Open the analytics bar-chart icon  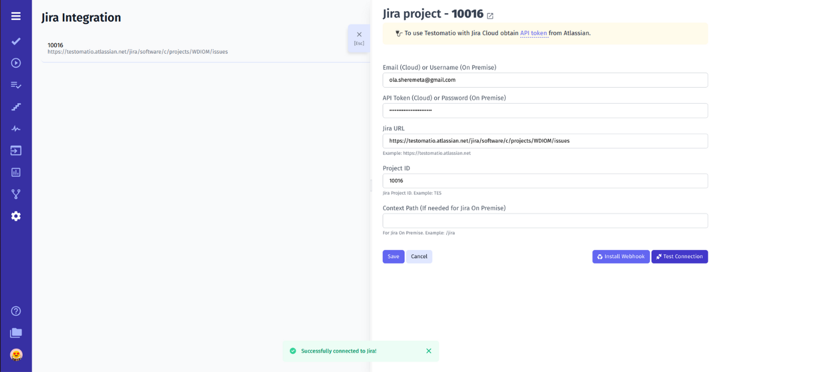(15, 172)
